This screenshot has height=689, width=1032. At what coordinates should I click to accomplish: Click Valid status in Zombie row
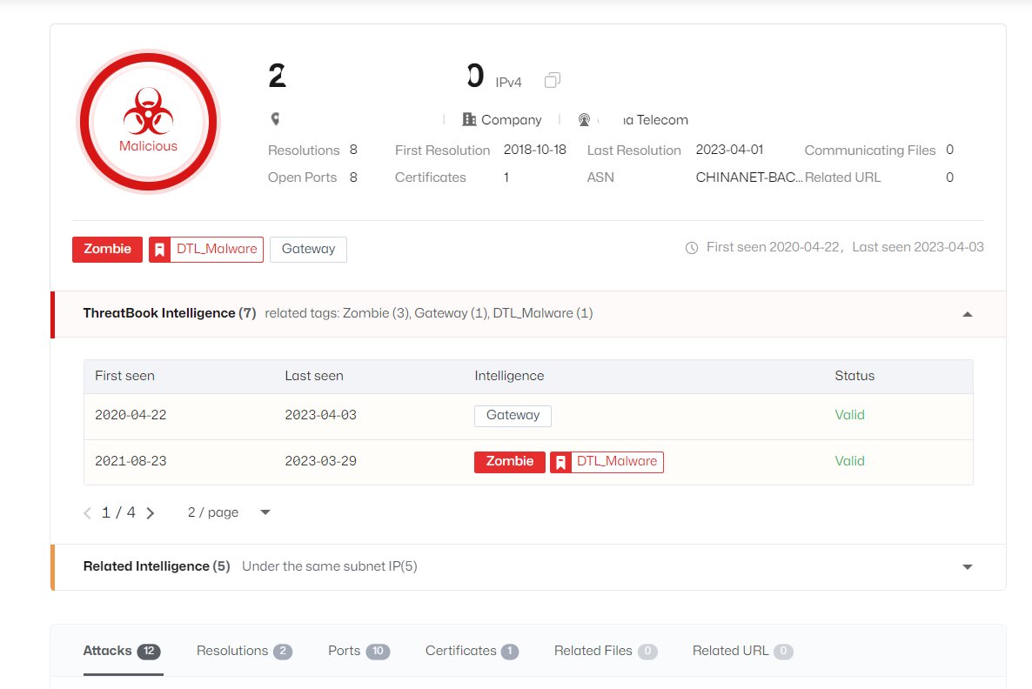click(849, 461)
